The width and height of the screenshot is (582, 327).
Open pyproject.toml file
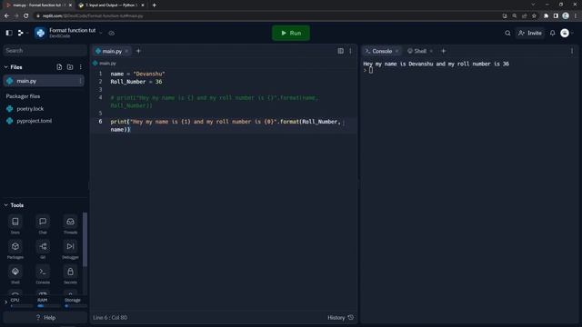(35, 121)
